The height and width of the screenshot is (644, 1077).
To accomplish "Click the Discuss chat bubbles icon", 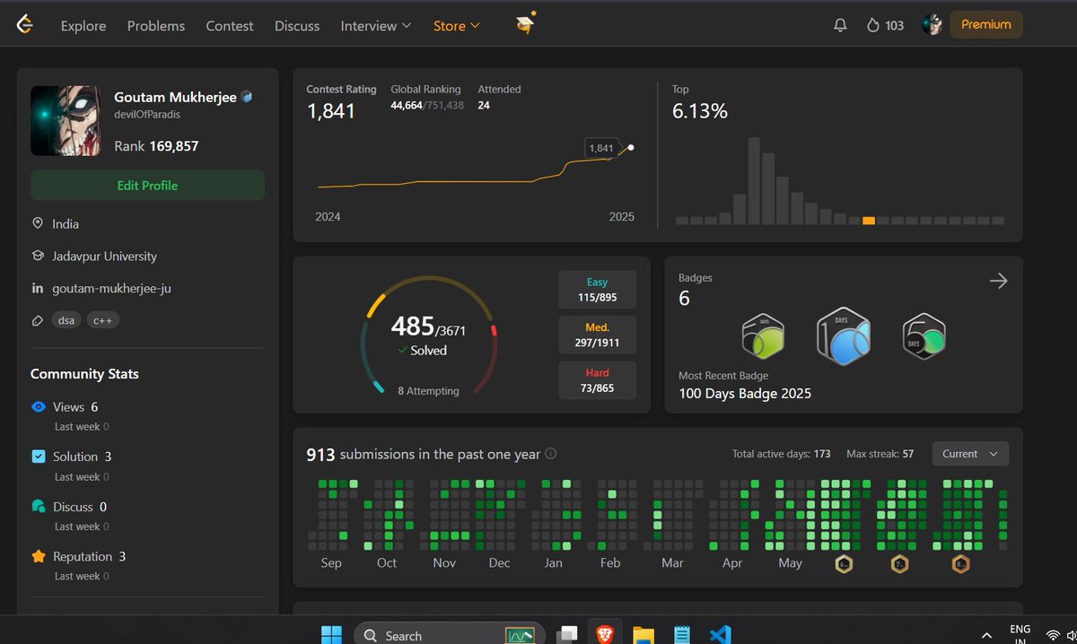I will point(39,507).
